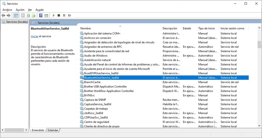Select the Audio de Windows service row
This screenshot has height=138, width=262.
pyautogui.click(x=95, y=56)
